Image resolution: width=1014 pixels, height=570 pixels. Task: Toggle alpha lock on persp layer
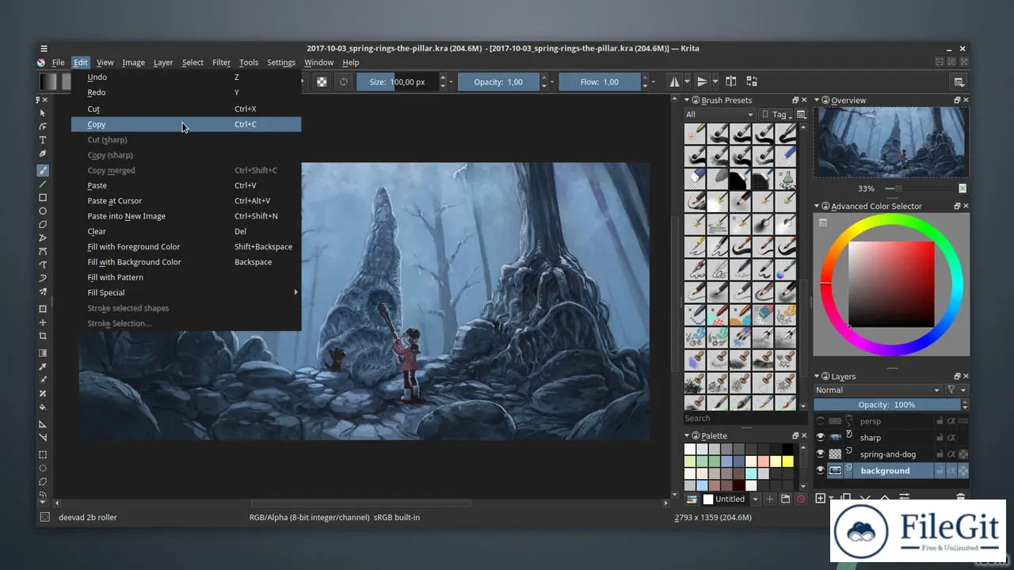coord(963,421)
